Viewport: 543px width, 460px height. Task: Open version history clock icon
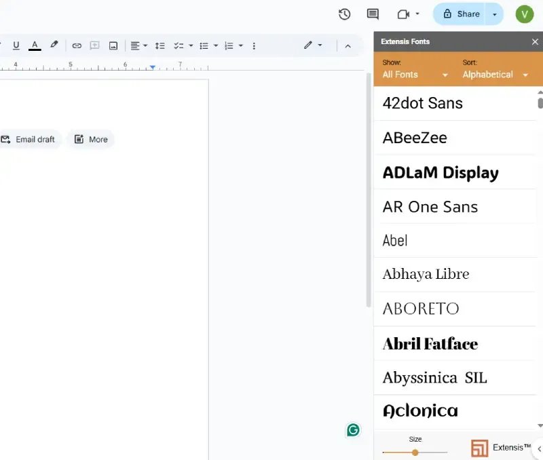pos(344,14)
